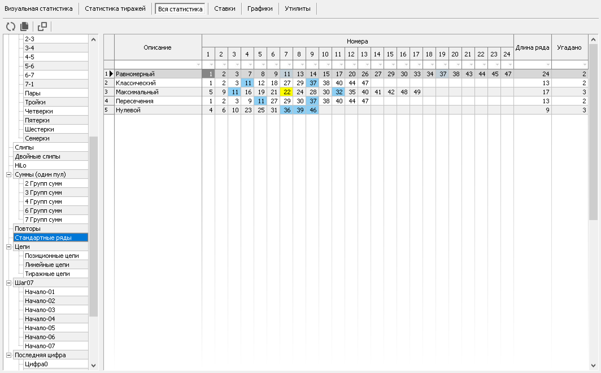
Task: Click the Длина ряда column header
Action: point(532,47)
